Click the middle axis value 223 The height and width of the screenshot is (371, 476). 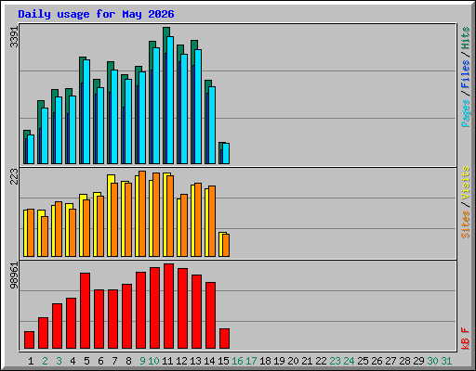click(x=14, y=176)
